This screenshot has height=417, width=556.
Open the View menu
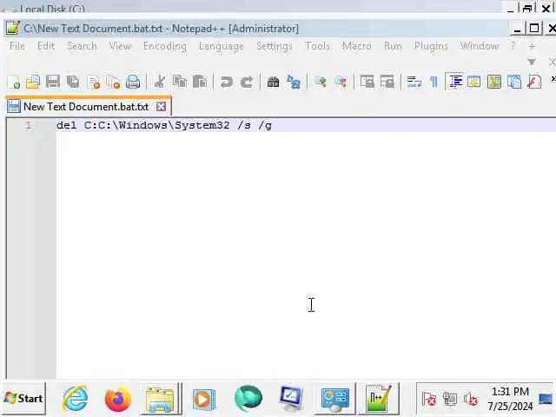tap(120, 46)
